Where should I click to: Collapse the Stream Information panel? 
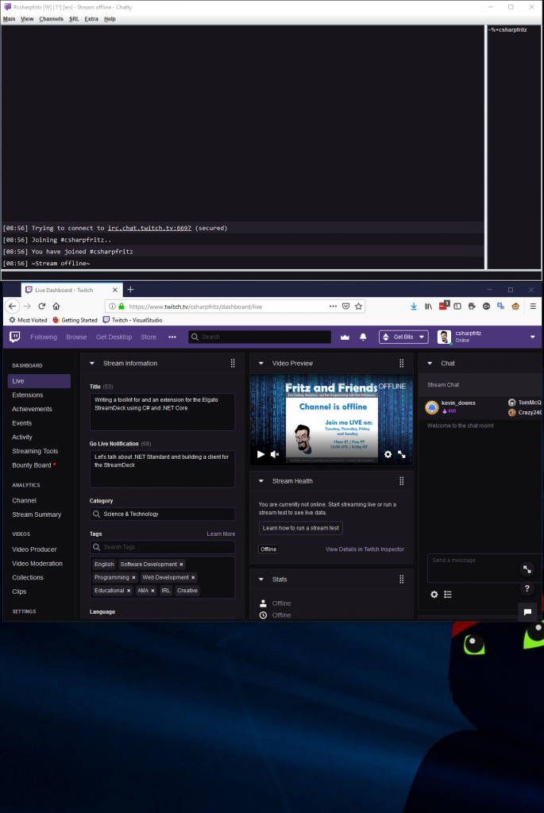pos(92,364)
